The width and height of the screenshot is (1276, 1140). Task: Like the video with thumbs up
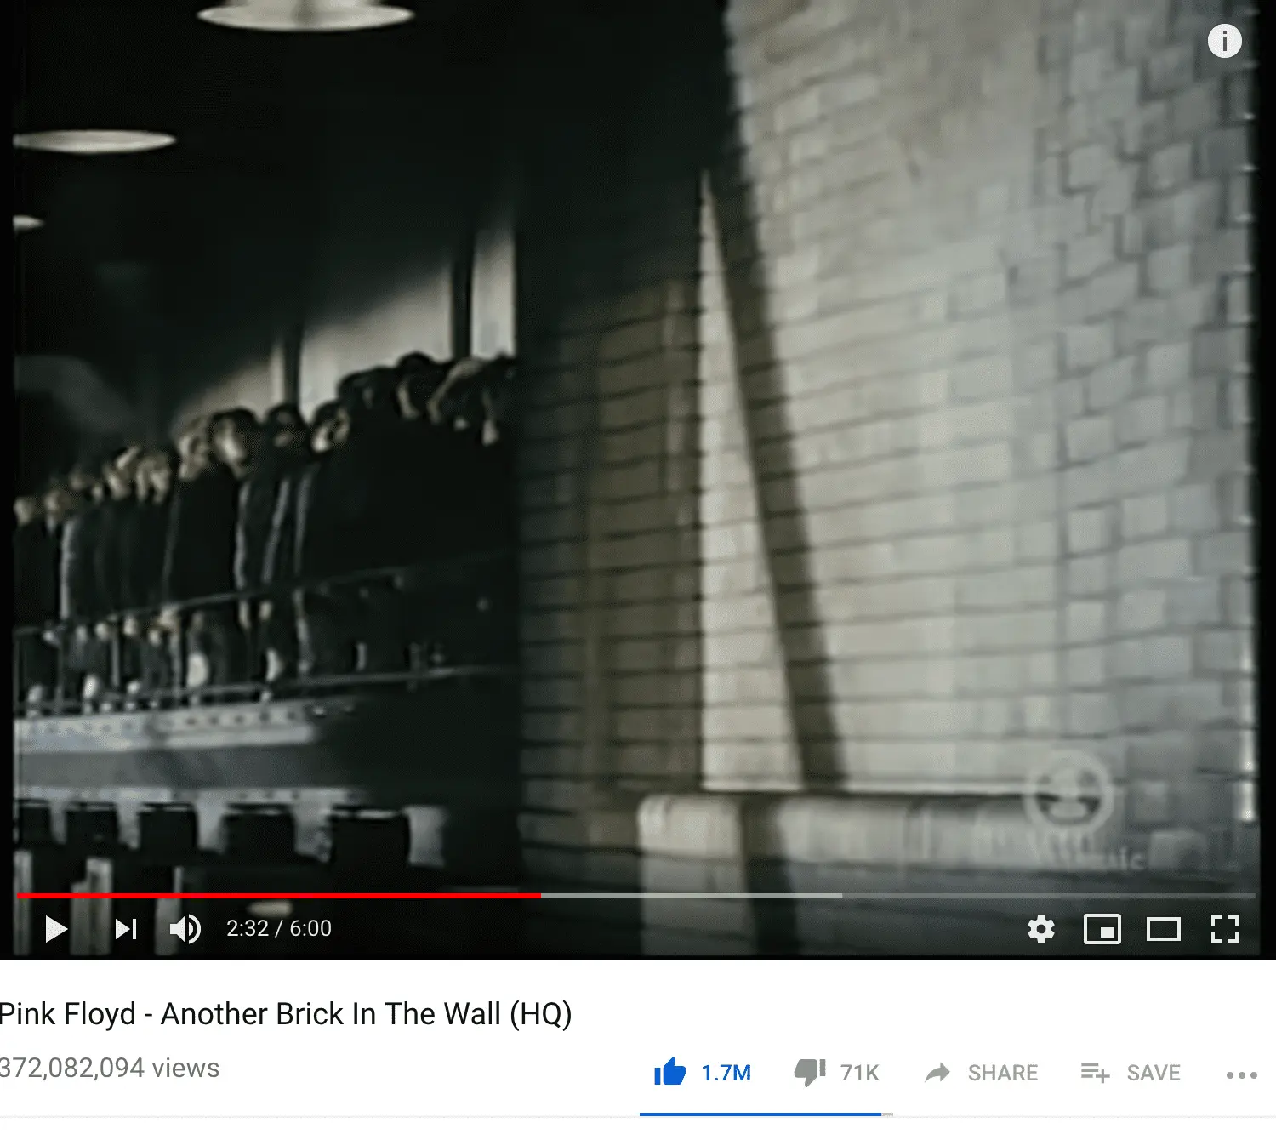click(670, 1072)
